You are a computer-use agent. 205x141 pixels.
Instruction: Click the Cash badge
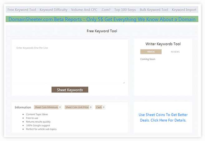click(100, 107)
